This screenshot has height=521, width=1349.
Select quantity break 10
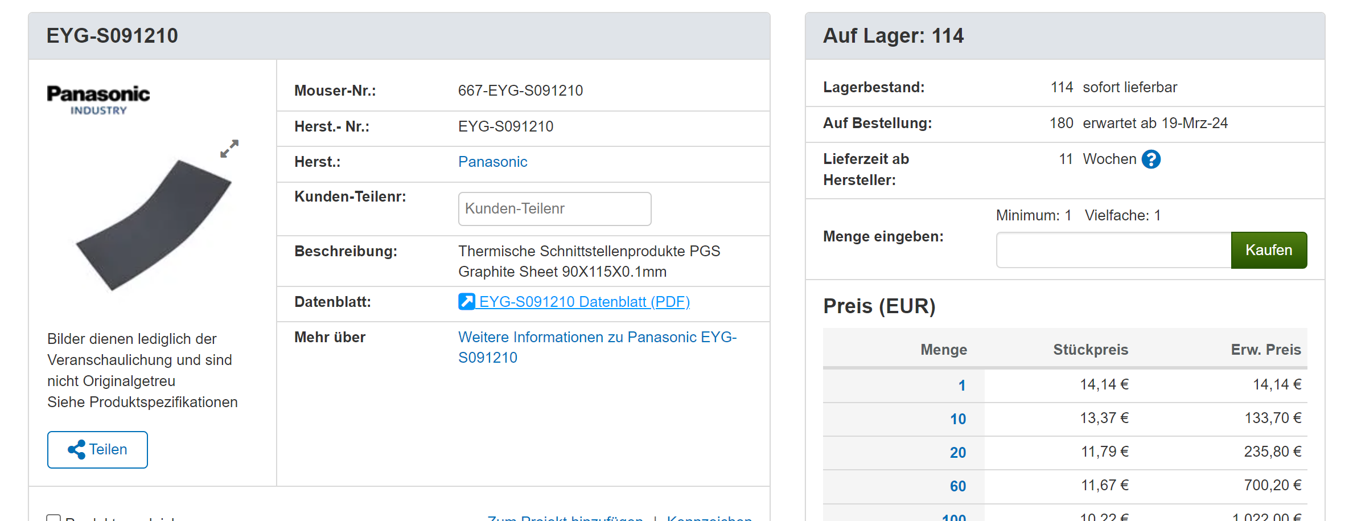click(x=958, y=419)
